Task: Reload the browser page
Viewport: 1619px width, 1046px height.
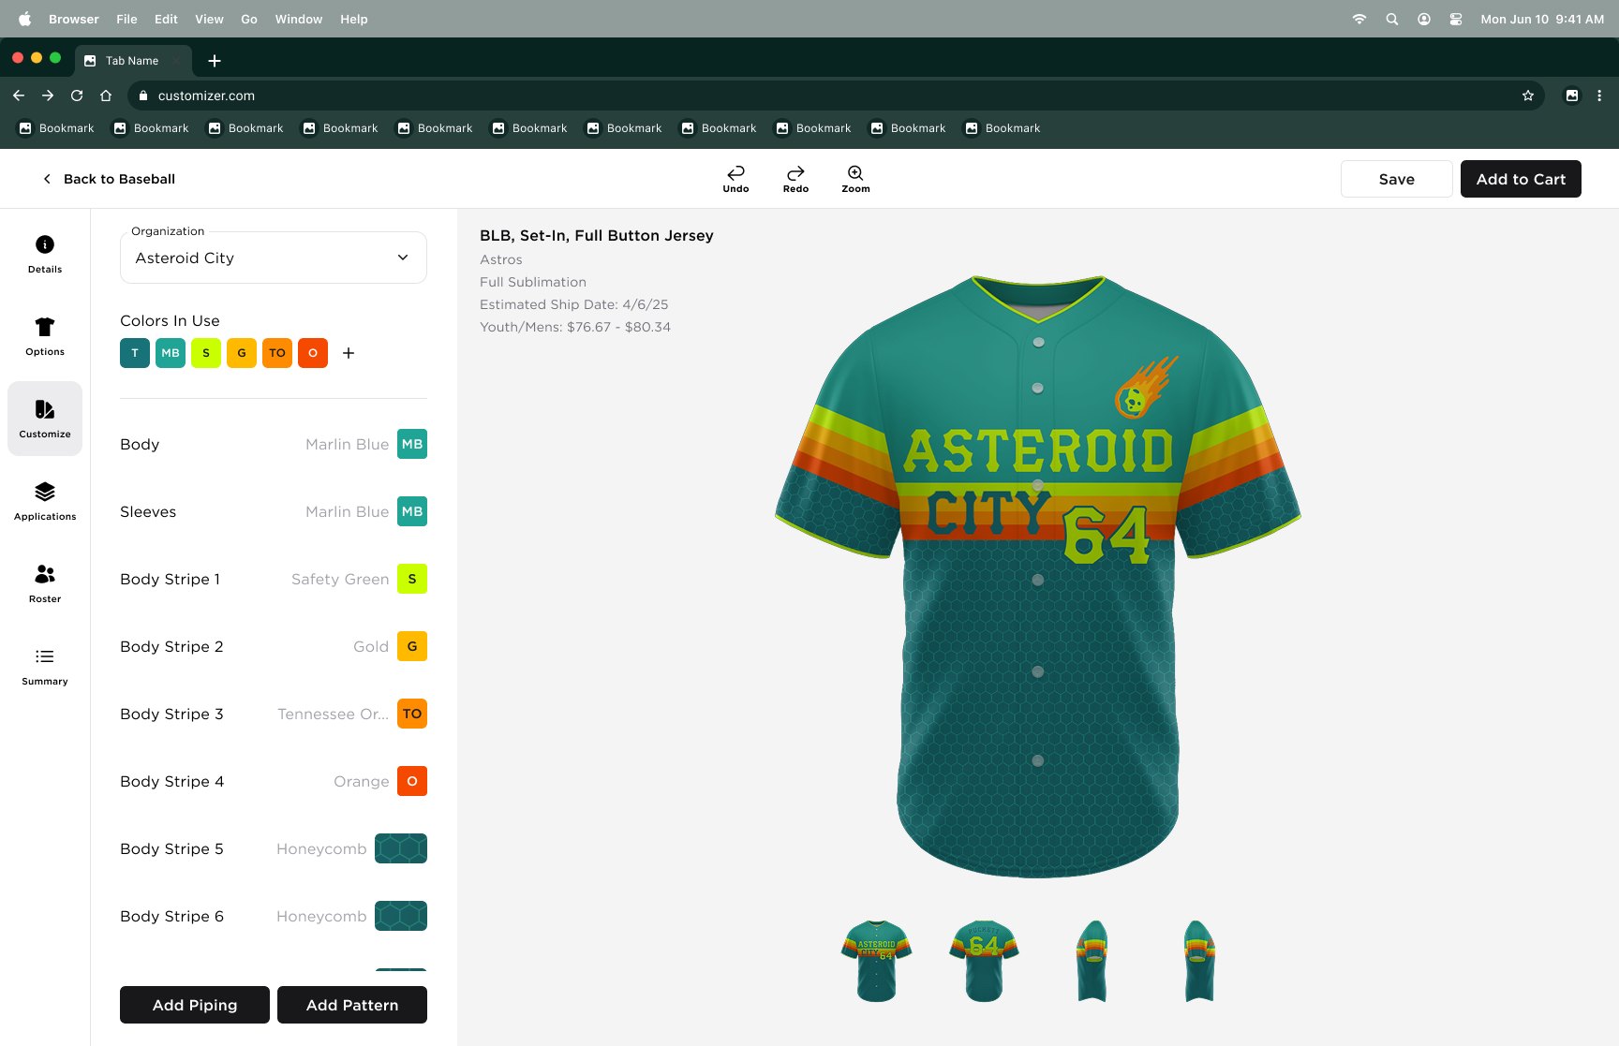Action: 77,96
